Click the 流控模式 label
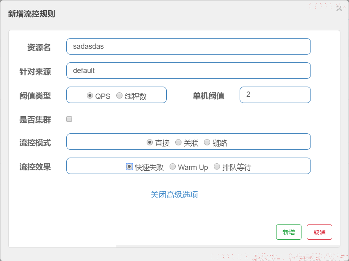Image resolution: width=349 pixels, height=261 pixels. (35, 143)
